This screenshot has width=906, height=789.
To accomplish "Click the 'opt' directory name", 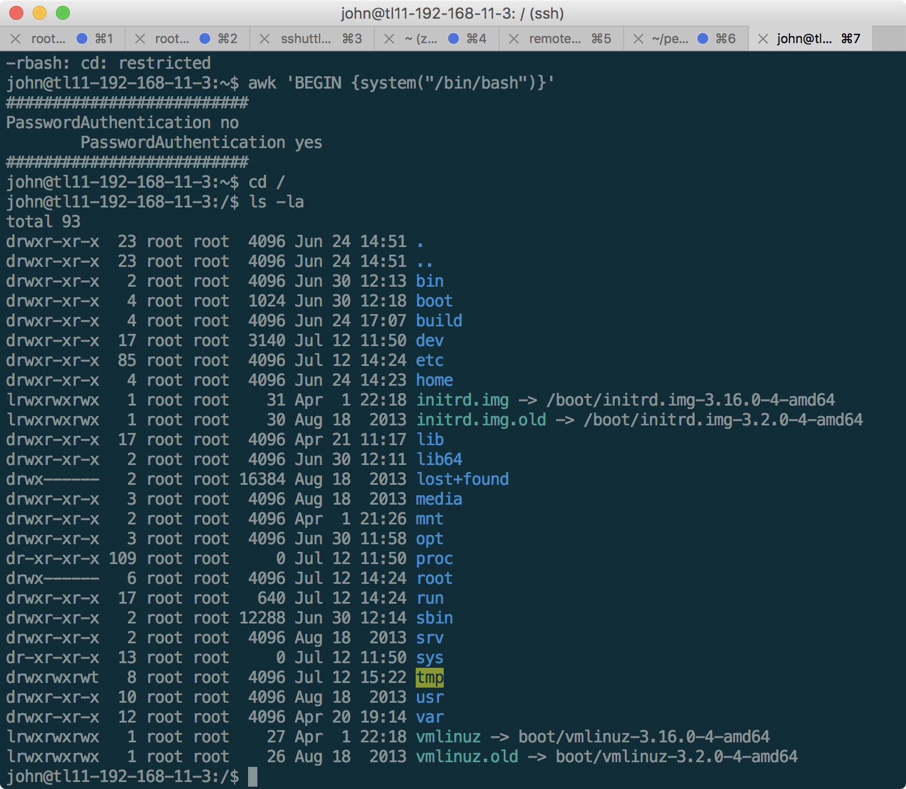I will pyautogui.click(x=430, y=538).
